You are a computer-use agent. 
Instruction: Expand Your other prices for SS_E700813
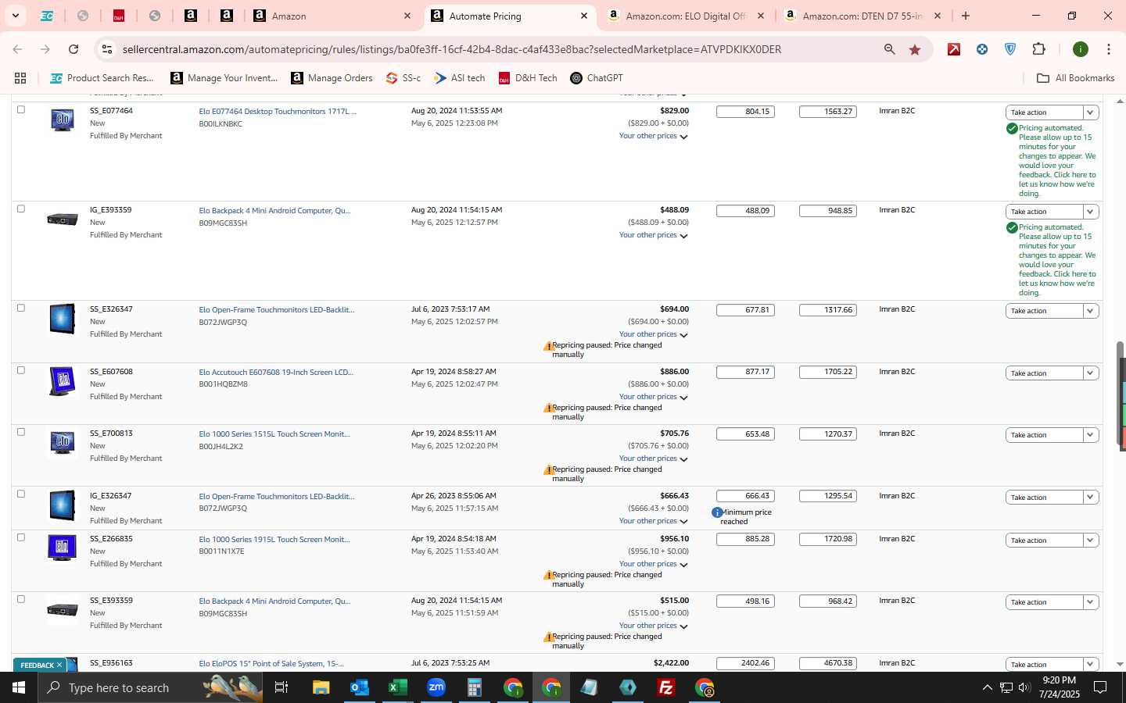(x=653, y=459)
